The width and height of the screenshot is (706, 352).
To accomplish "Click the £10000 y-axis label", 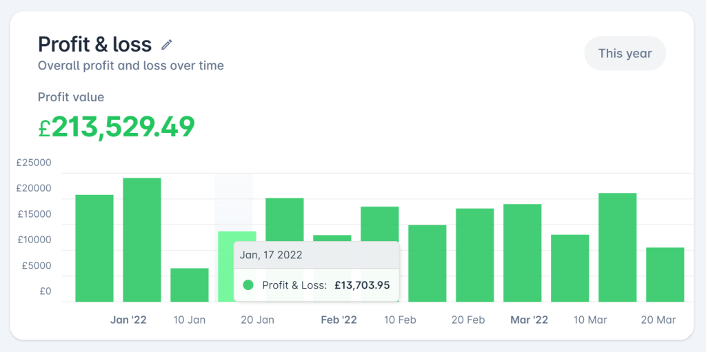I will tap(34, 240).
